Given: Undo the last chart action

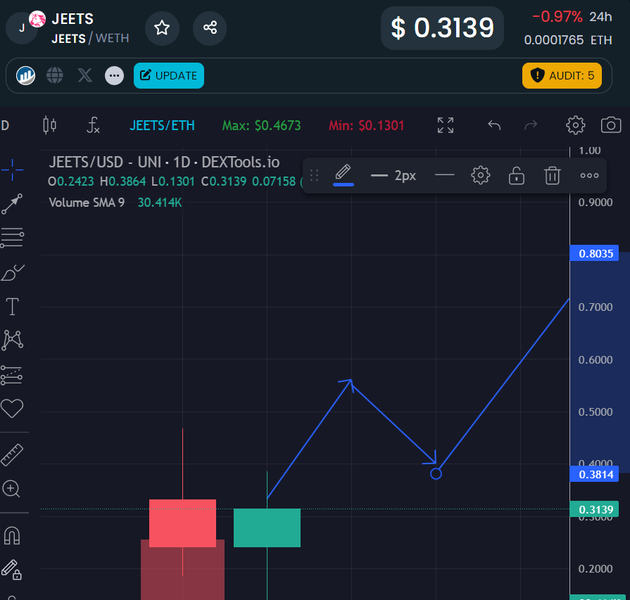Looking at the screenshot, I should tap(494, 126).
